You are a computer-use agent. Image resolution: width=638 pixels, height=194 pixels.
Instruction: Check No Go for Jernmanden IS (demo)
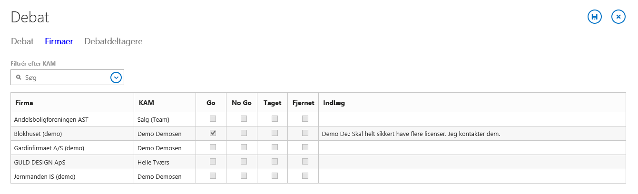[244, 176]
